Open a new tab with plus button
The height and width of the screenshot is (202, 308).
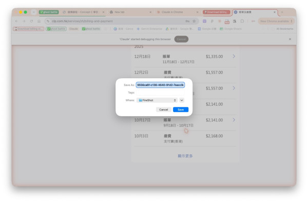tap(282, 12)
